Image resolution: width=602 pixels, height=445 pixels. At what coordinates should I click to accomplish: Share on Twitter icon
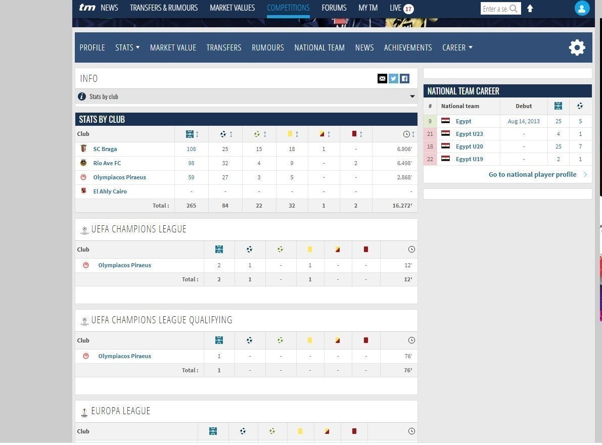(393, 79)
